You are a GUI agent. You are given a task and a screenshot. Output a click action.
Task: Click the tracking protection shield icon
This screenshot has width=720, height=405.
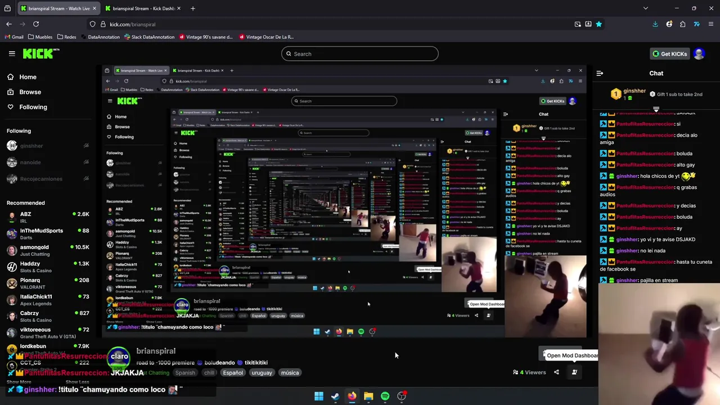[92, 24]
